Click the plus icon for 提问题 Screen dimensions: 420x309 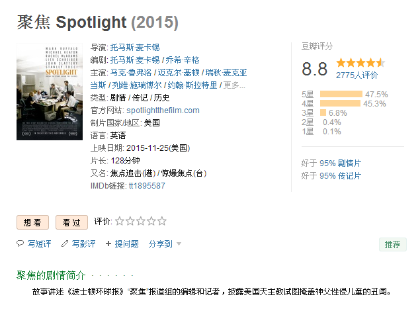pos(108,243)
